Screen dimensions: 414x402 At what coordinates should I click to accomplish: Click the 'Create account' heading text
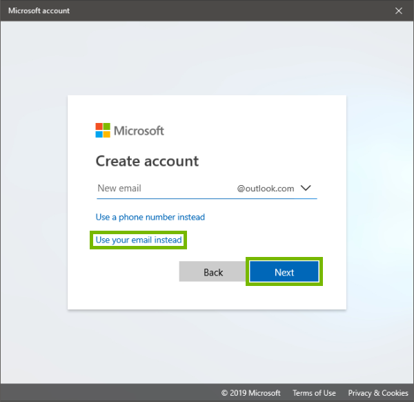click(147, 161)
